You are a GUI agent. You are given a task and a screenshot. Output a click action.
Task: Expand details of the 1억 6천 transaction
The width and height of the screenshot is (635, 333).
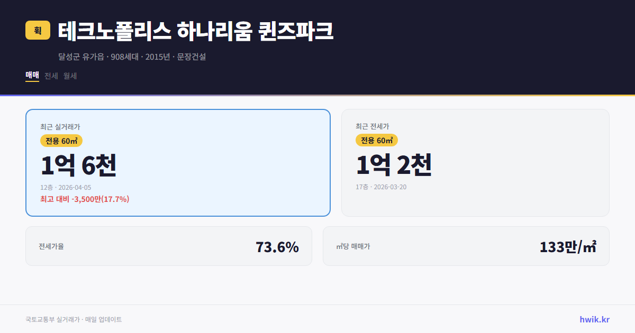(78, 165)
